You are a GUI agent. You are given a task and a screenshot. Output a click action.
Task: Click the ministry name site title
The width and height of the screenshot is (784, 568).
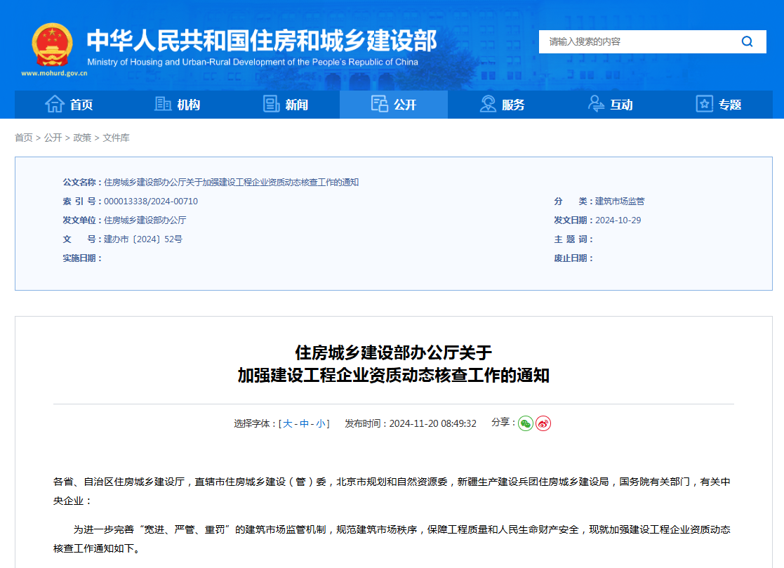click(x=261, y=41)
